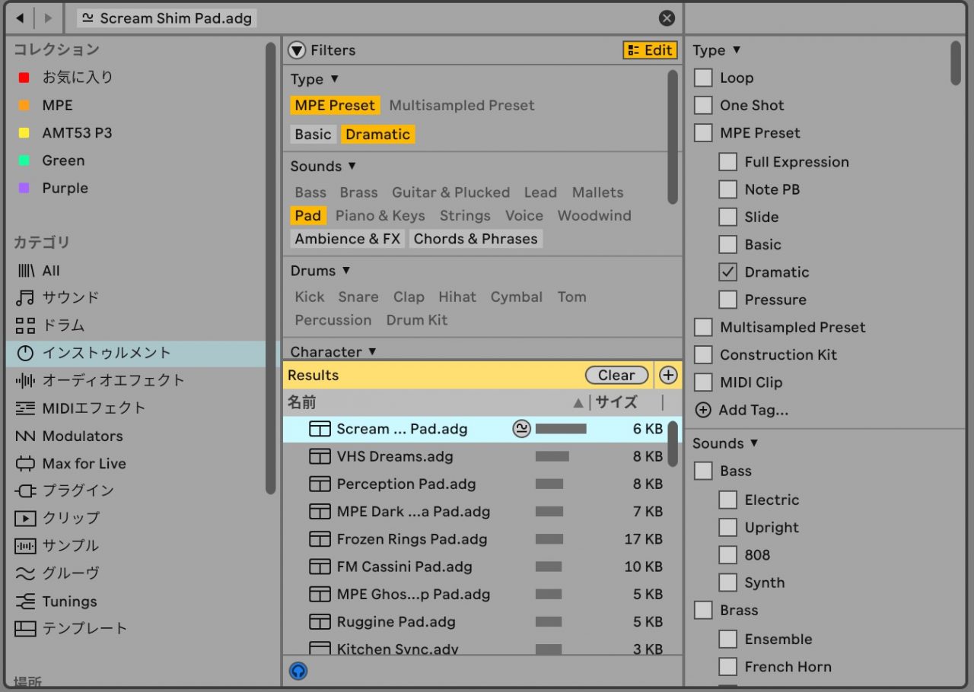Click the Edit filters button
Image resolution: width=974 pixels, height=692 pixels.
(649, 50)
